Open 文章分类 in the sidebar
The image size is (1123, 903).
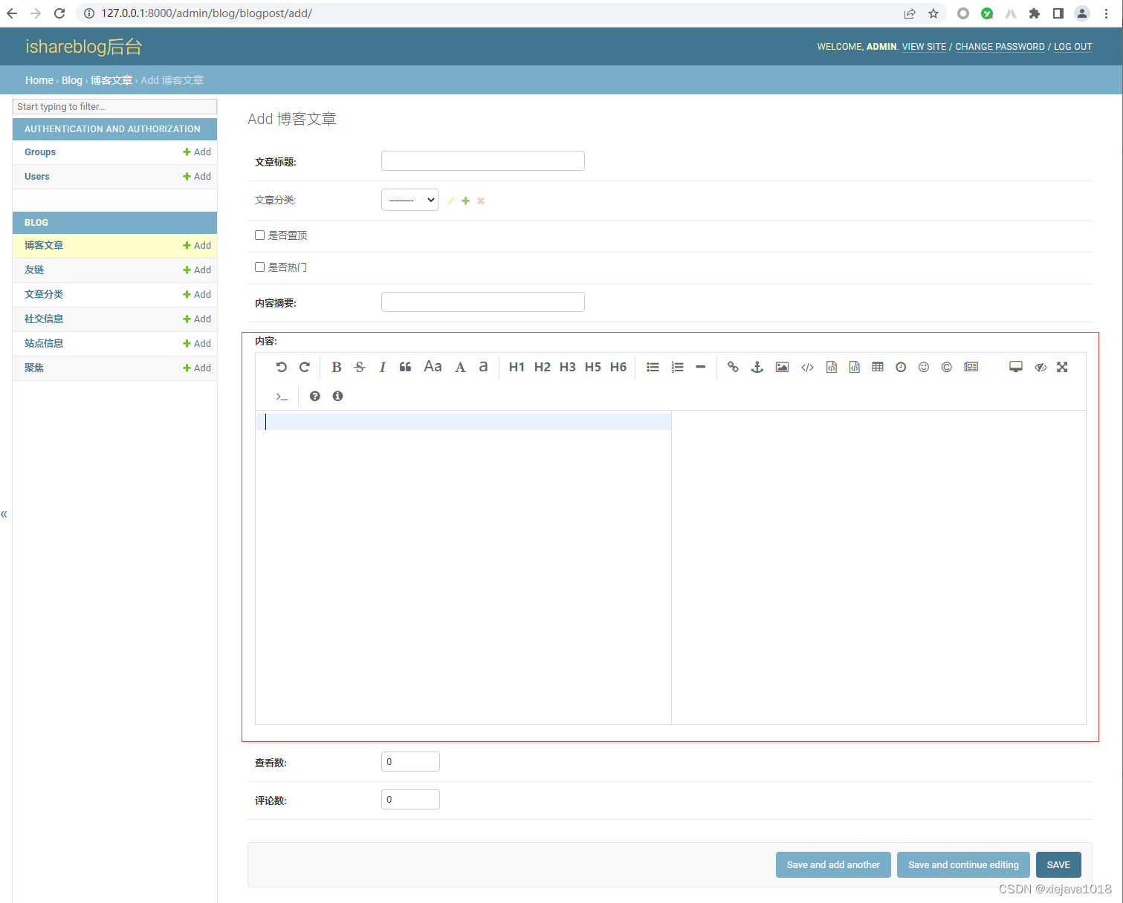click(44, 294)
